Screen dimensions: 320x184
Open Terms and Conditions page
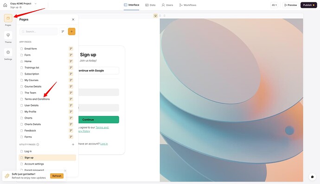[x=37, y=99]
